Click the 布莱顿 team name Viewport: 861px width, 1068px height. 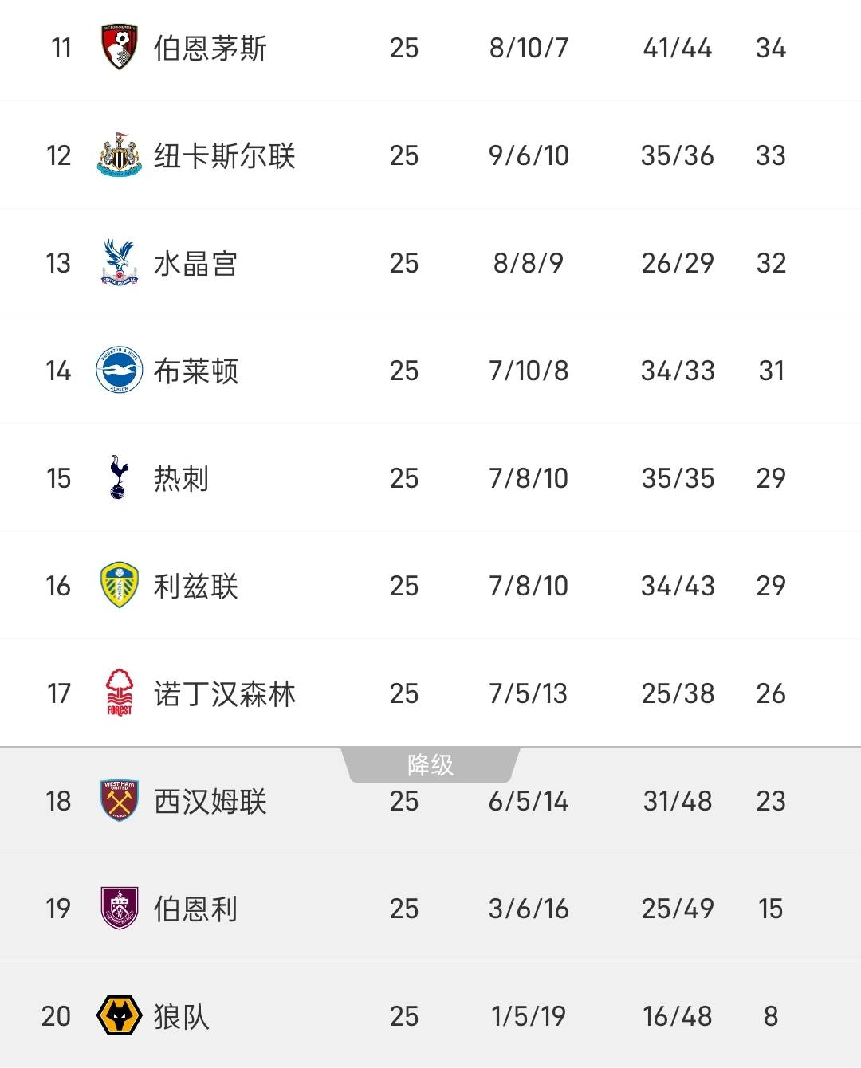click(195, 371)
